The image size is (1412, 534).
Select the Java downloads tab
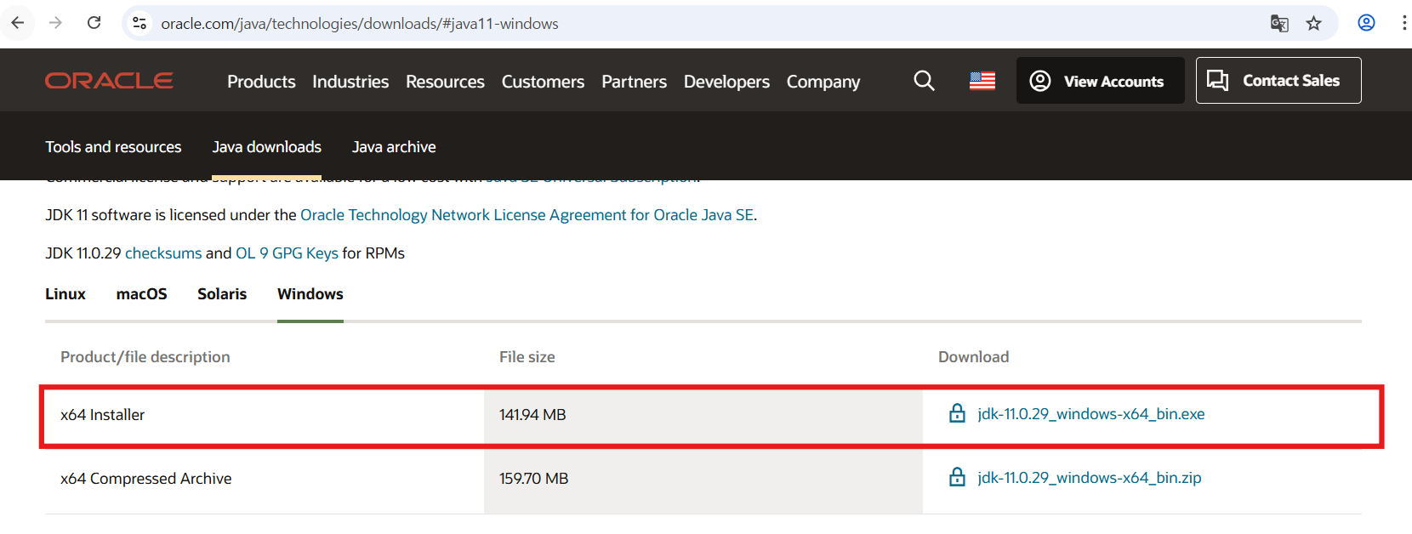pyautogui.click(x=267, y=147)
